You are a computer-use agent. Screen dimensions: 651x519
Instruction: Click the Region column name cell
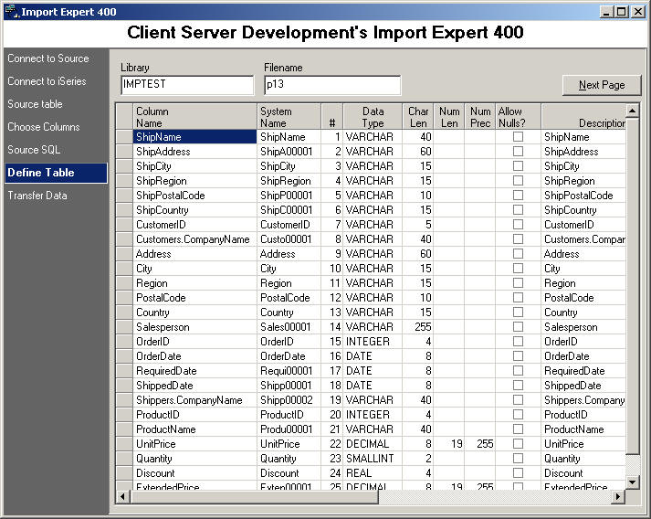194,283
